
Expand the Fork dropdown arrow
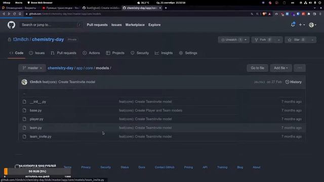click(279, 39)
